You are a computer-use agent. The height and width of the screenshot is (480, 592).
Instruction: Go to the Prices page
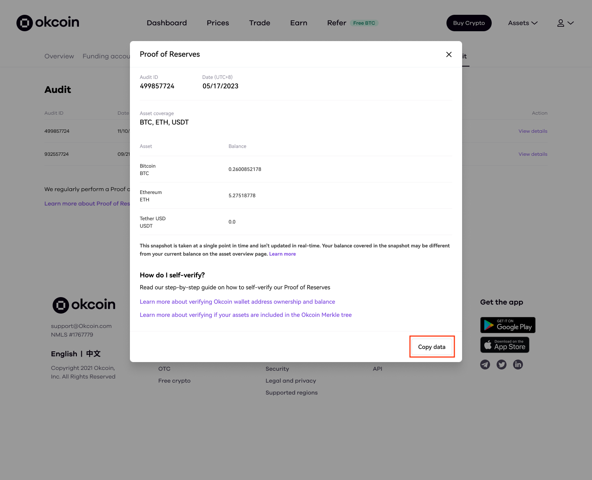[x=218, y=23]
